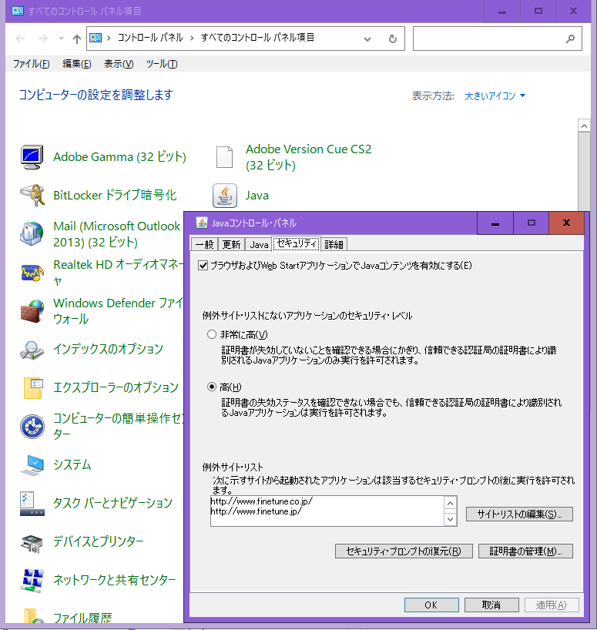Open the Adobe Gamma control panel icon
This screenshot has width=597, height=630.
coord(32,157)
